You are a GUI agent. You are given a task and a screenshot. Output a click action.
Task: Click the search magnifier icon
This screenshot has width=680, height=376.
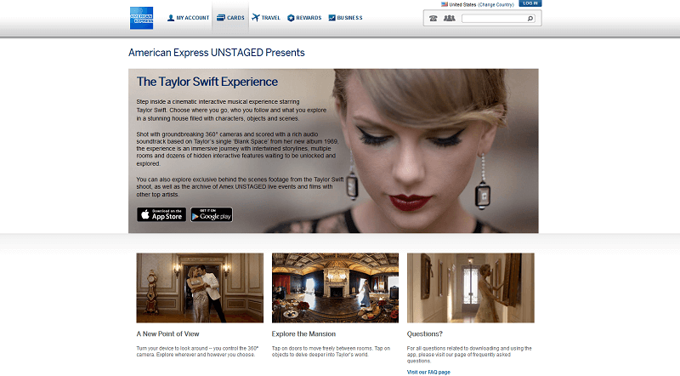click(530, 19)
